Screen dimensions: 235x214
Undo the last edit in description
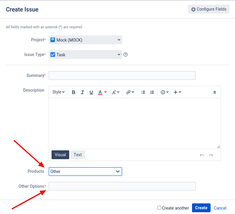tap(202, 155)
